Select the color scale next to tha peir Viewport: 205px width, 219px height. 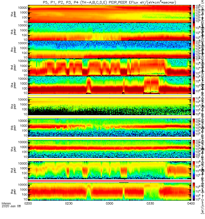(x=194, y=106)
